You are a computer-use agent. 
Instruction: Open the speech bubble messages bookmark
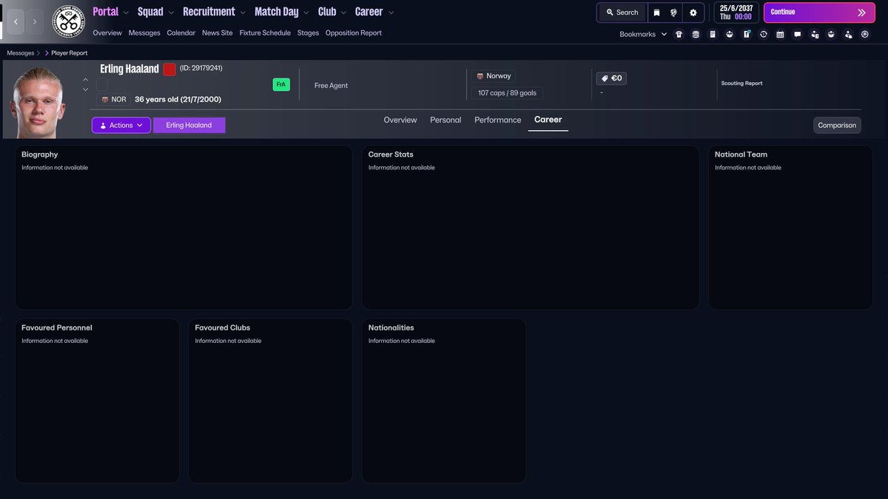tap(797, 34)
